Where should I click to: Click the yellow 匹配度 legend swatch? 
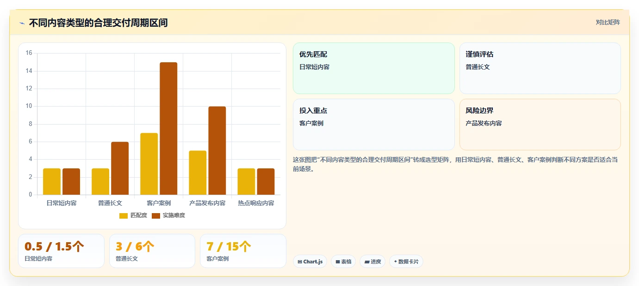click(124, 216)
